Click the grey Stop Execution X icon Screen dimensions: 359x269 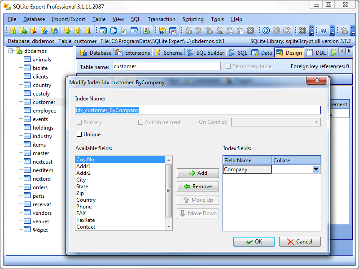click(250, 30)
